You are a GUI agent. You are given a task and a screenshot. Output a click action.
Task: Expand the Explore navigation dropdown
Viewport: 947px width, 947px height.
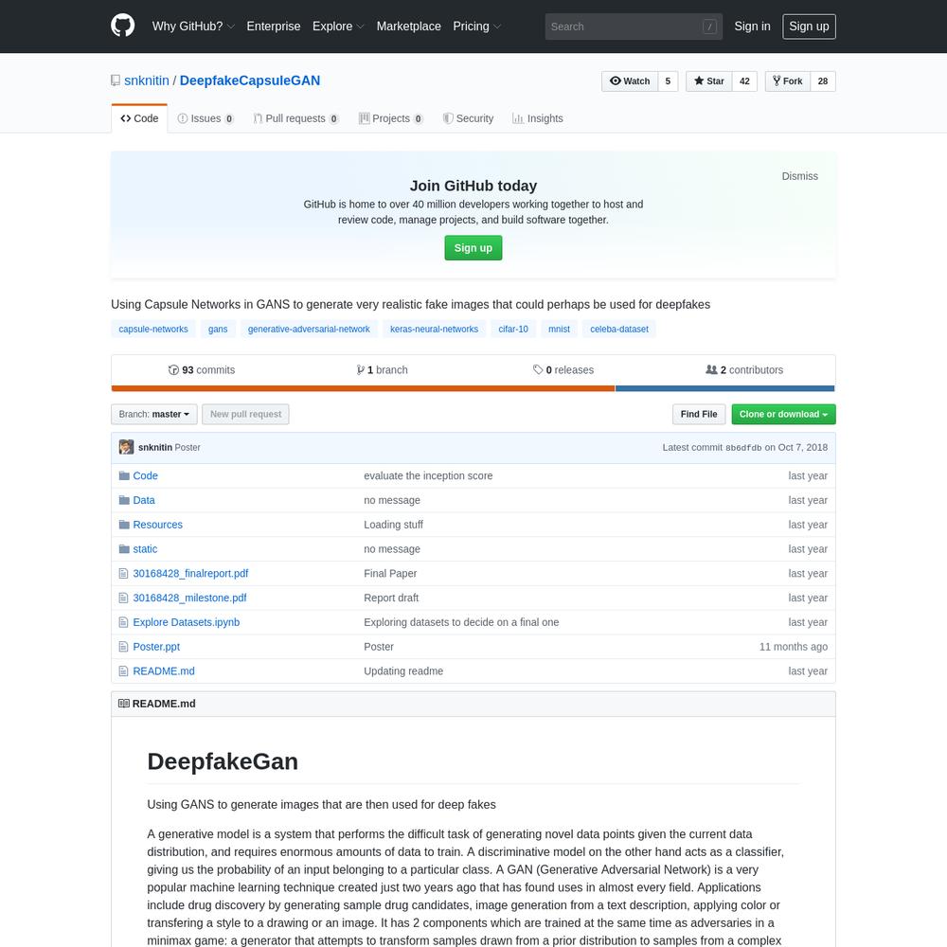click(338, 27)
